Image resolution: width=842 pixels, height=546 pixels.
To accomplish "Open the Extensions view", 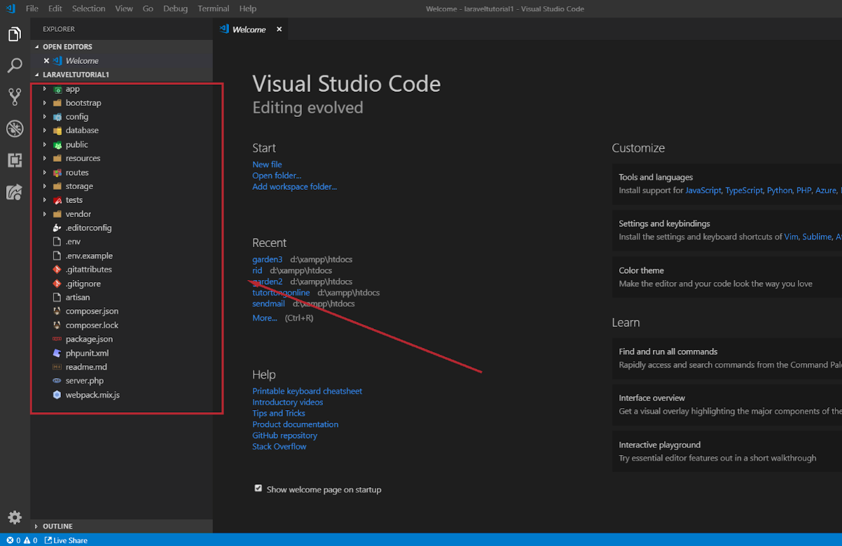I will pos(15,160).
